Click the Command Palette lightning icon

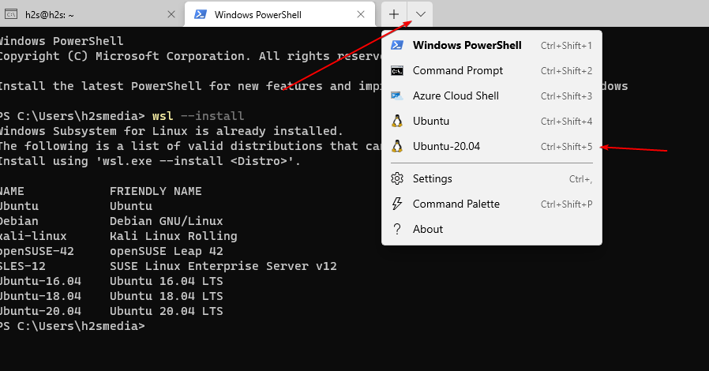(x=398, y=204)
